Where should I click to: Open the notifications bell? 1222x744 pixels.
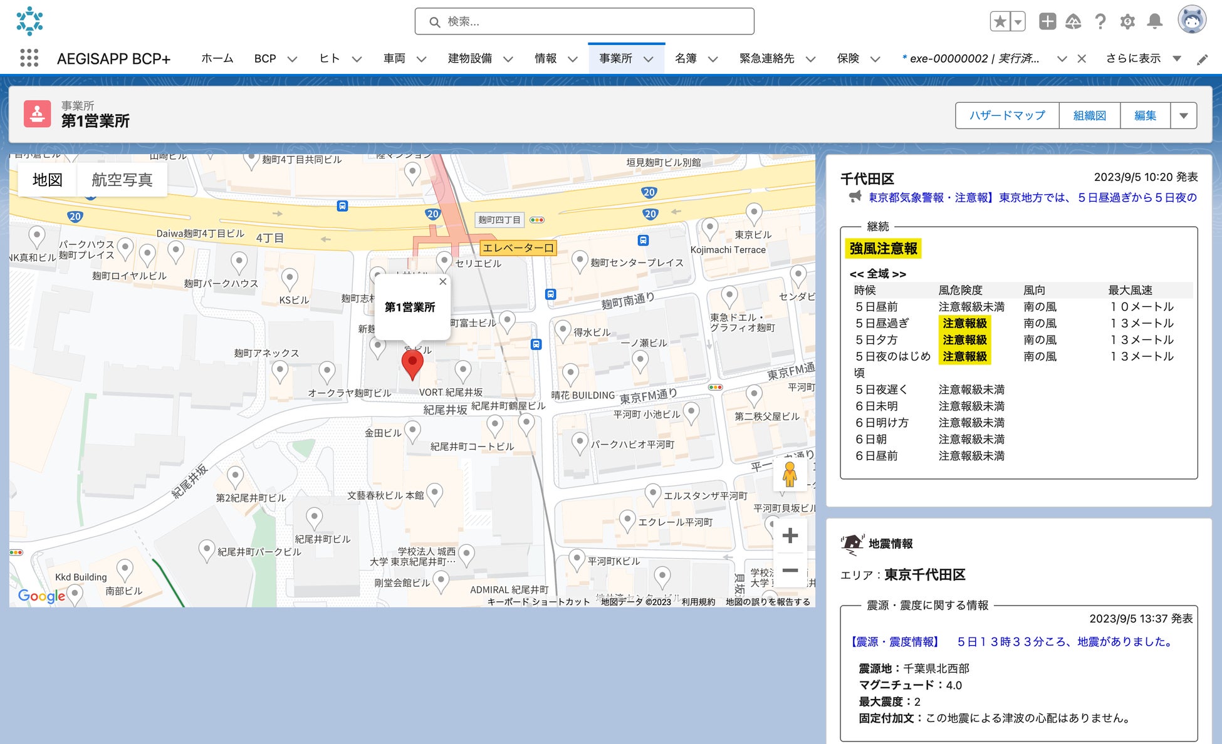[x=1154, y=22]
